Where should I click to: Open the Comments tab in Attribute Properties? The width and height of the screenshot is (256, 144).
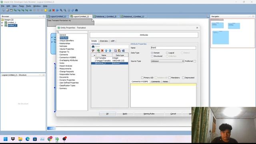156,82
